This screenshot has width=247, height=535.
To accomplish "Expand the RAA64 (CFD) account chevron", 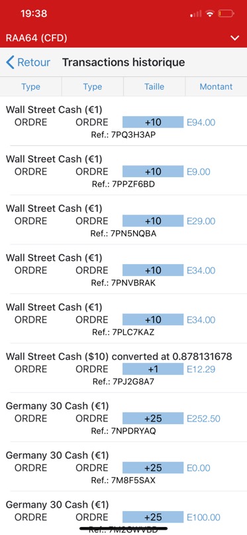I will pos(235,38).
